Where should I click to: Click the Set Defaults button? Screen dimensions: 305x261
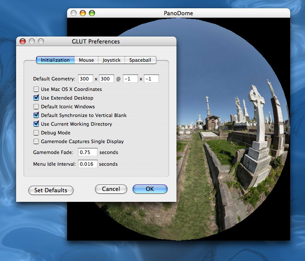pos(51,190)
